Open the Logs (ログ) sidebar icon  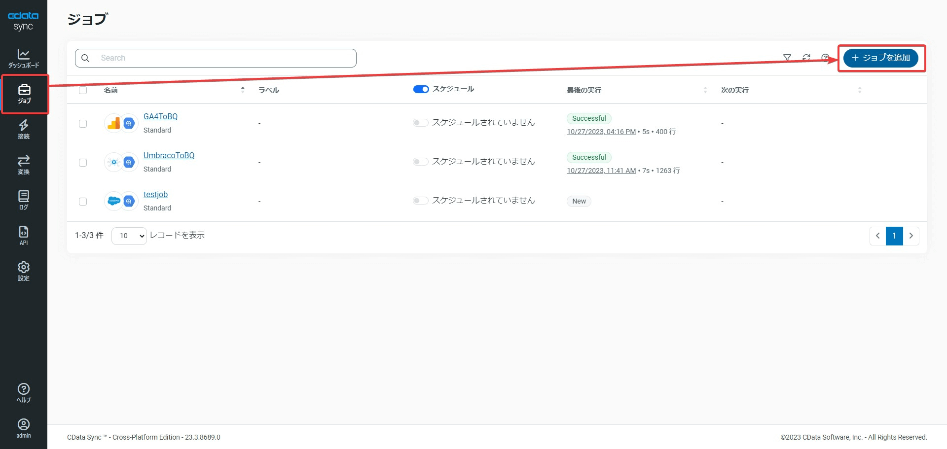(x=23, y=200)
